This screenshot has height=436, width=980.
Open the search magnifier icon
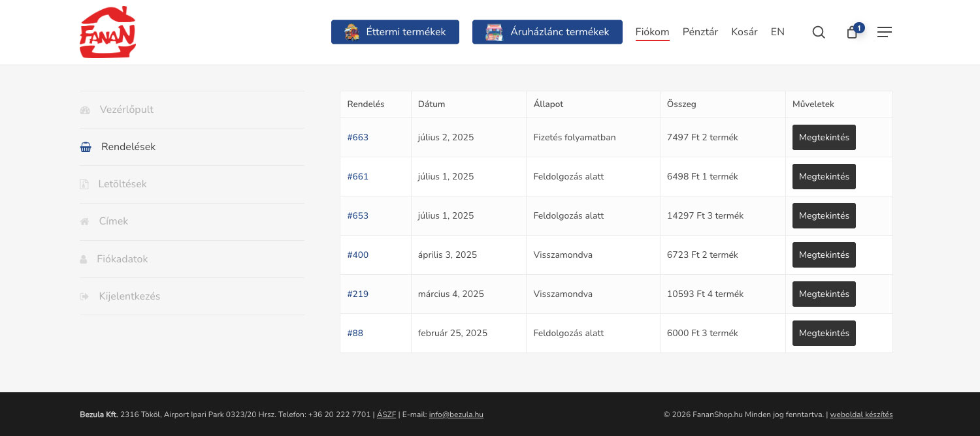(819, 32)
